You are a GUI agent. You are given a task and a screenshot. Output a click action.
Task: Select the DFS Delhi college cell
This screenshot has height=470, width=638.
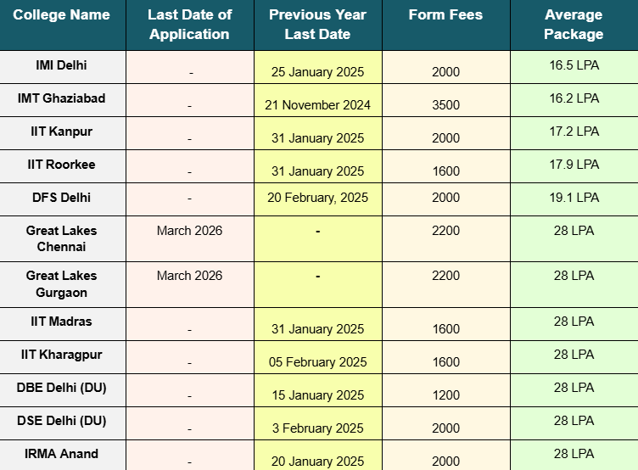point(61,198)
